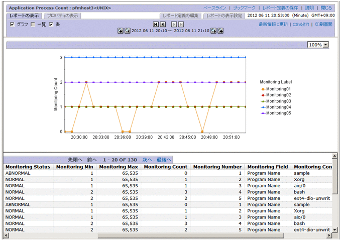Click the Monitoring01 orange legend marker

point(263,89)
